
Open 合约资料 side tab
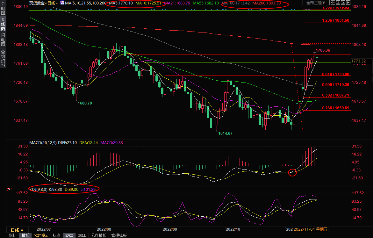pyautogui.click(x=3, y=58)
